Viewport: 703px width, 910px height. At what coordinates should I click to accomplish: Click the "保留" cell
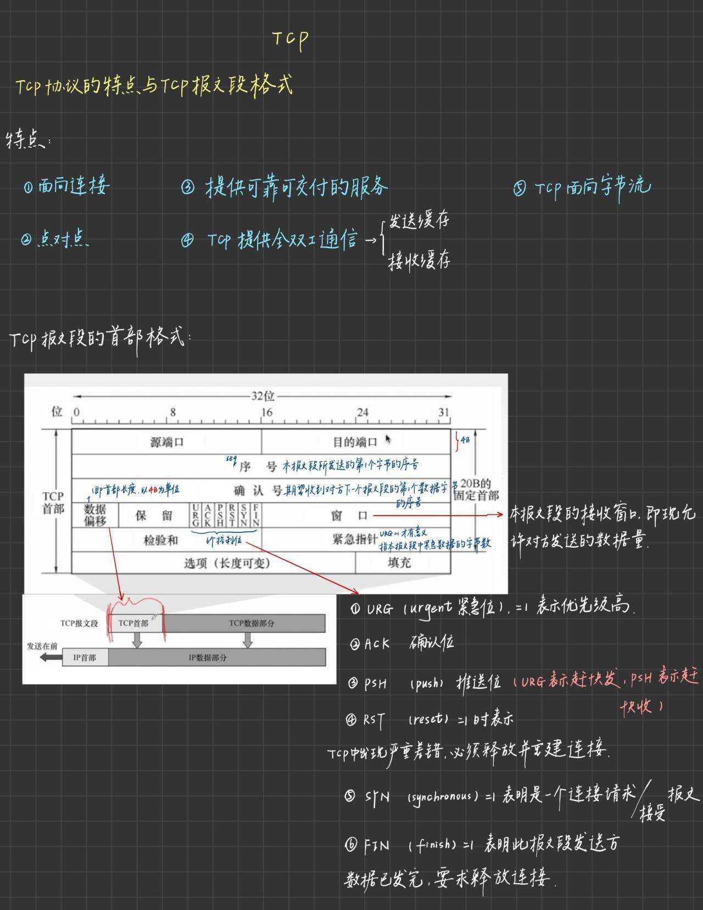[154, 515]
